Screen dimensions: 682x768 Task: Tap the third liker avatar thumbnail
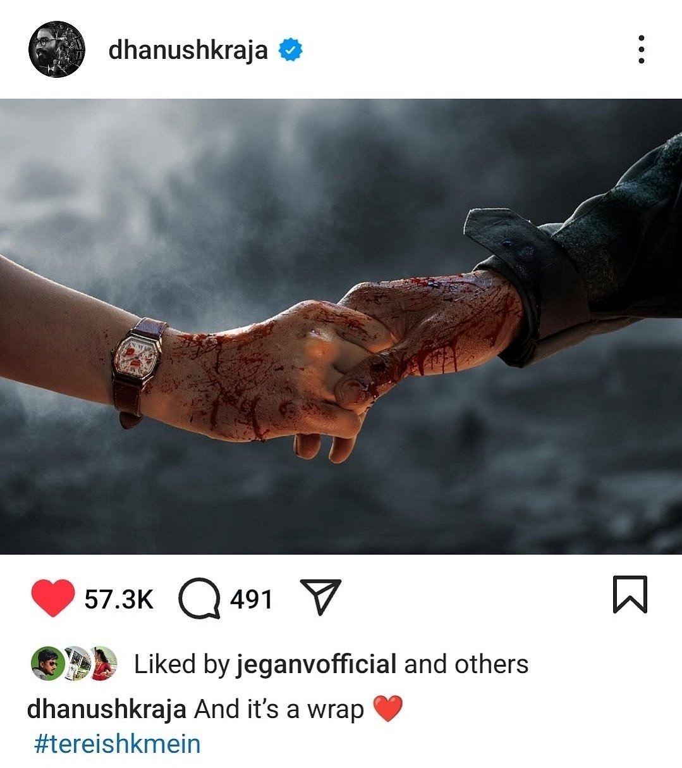pyautogui.click(x=104, y=664)
